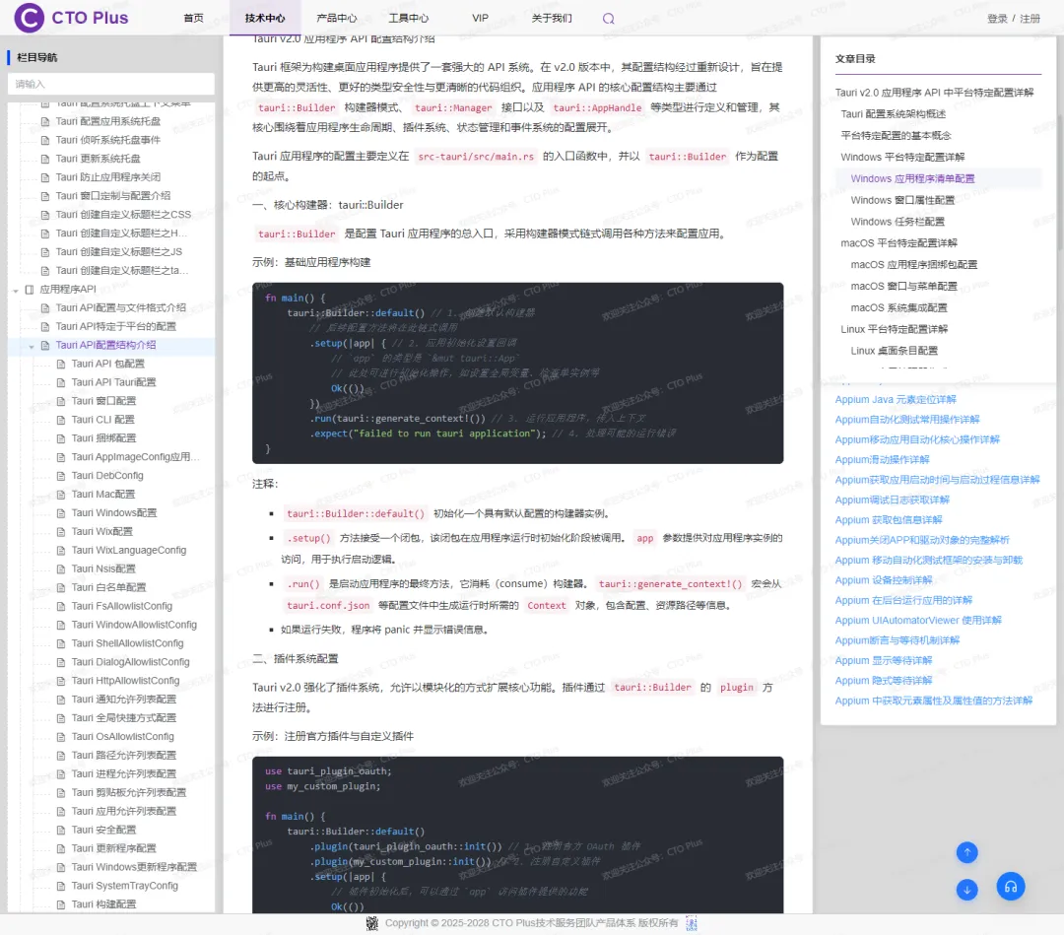Jump to Tauri 配置系统架构概述 in 文章目录
1064x935 pixels.
pyautogui.click(x=893, y=114)
